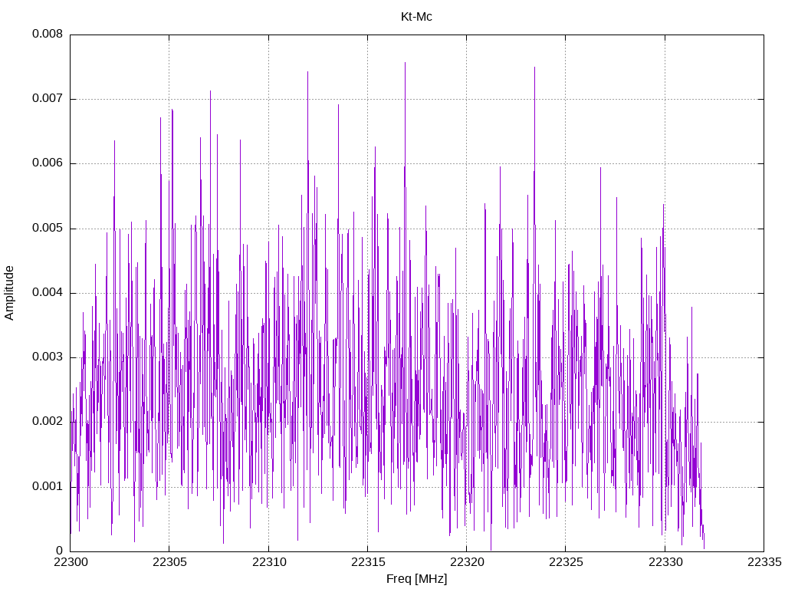Select the y-axis tick label 0
Image resolution: width=785 pixels, height=589 pixels.
coord(60,551)
